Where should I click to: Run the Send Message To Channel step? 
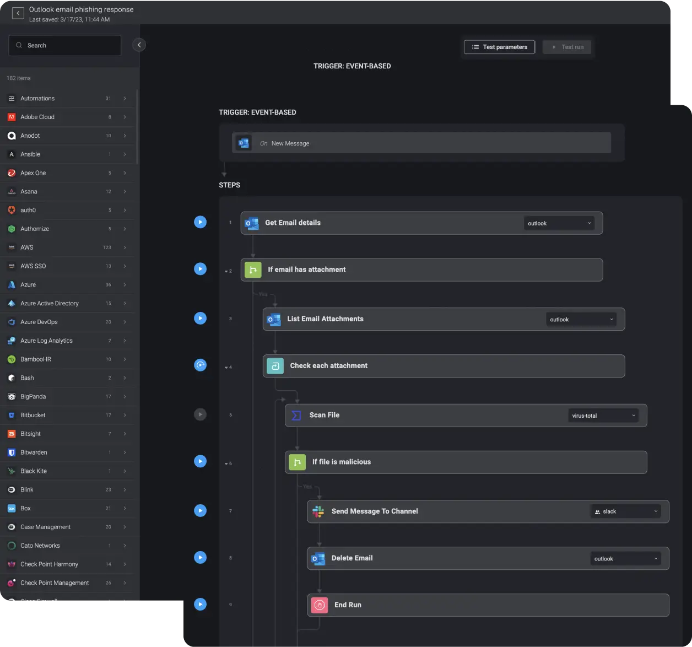pos(200,510)
